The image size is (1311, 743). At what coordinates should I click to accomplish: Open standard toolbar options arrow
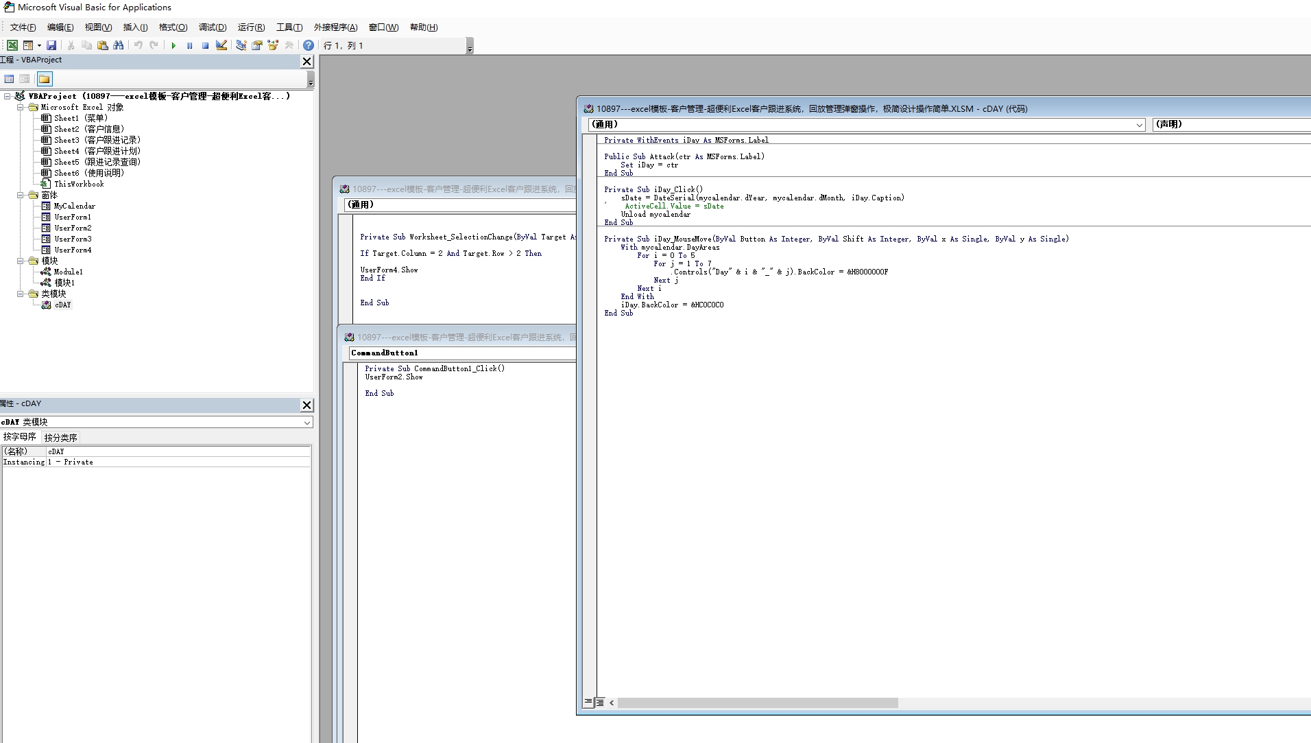pos(470,46)
